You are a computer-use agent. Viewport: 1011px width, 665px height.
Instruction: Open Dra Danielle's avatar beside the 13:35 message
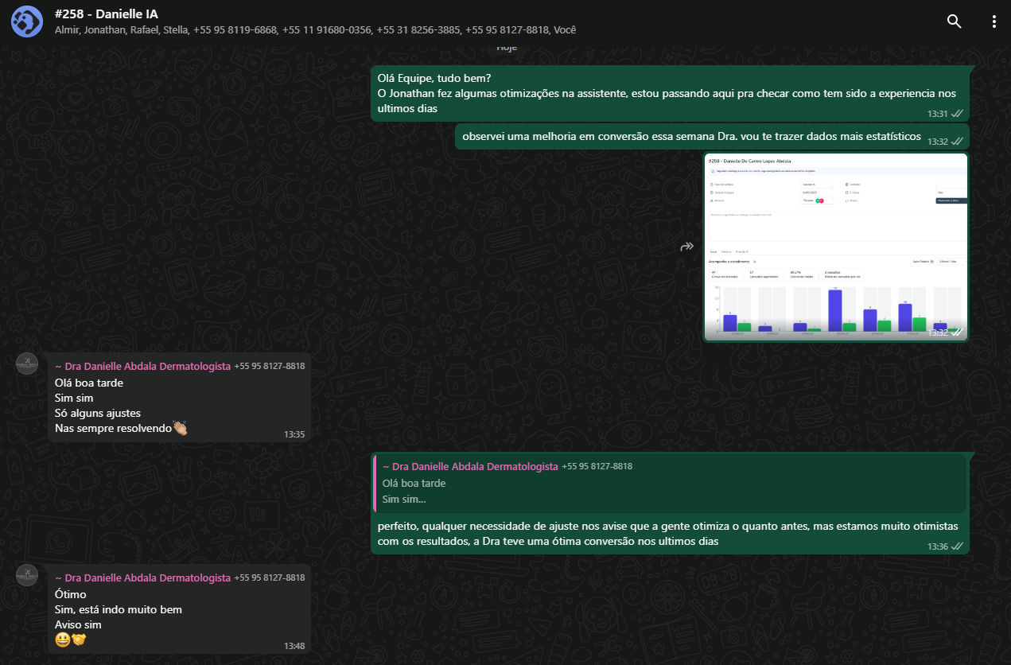pos(28,363)
